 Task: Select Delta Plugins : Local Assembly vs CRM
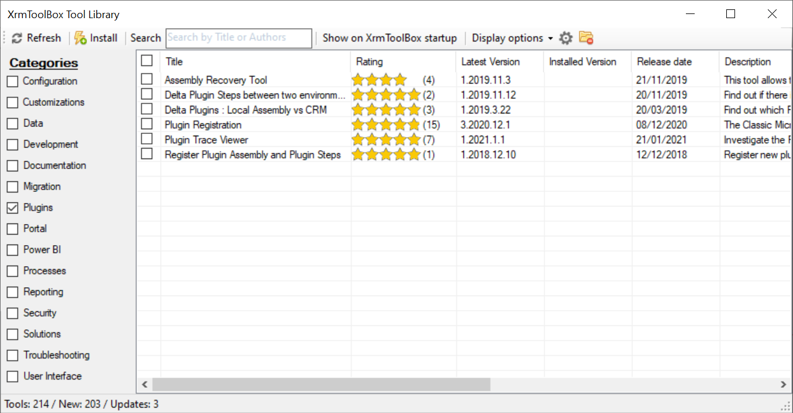246,110
